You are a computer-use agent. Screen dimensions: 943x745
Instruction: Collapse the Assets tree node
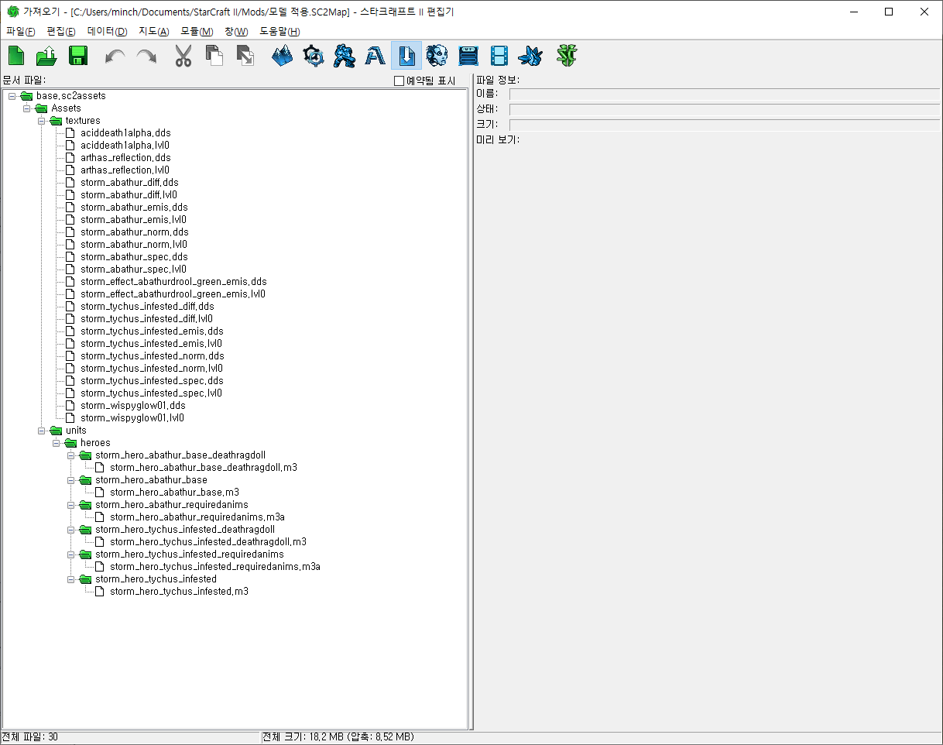pyautogui.click(x=27, y=108)
